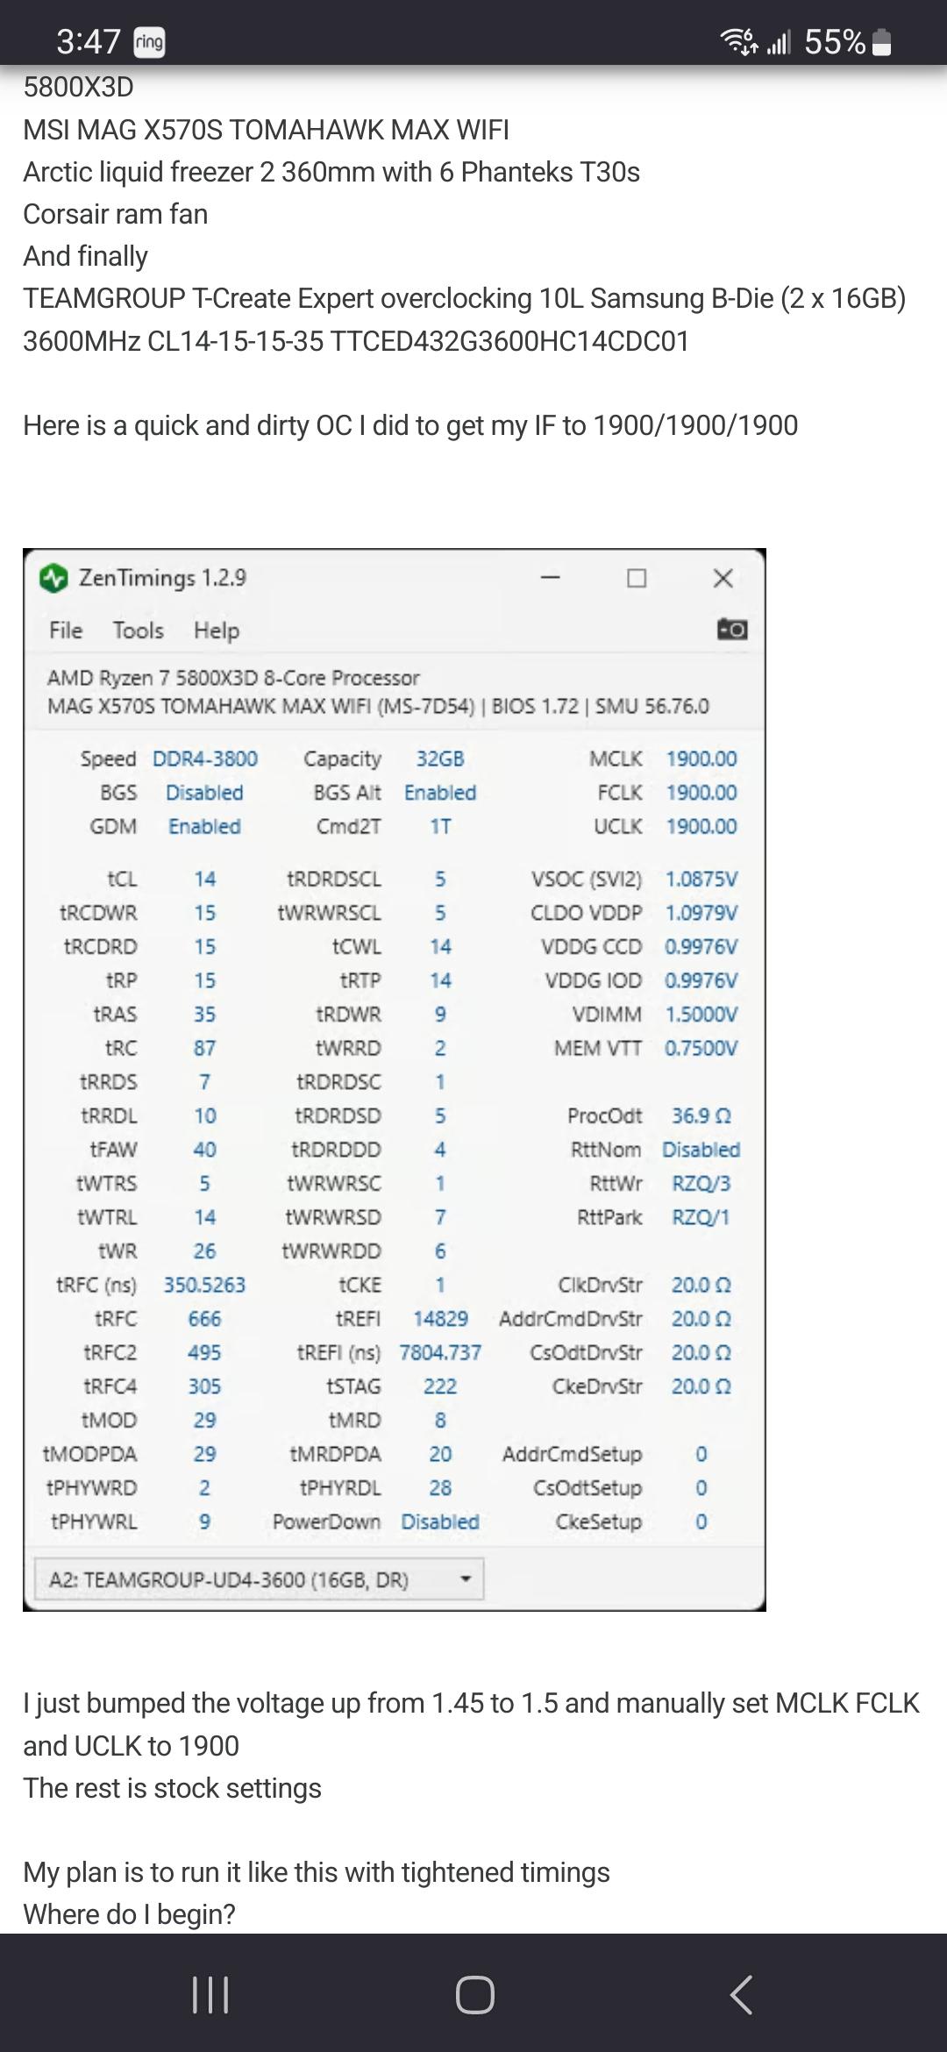Tap the BGS Alt Enabled value
The width and height of the screenshot is (947, 2052).
point(440,792)
